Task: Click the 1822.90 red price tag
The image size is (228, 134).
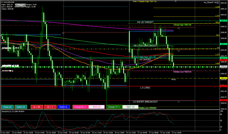Action: point(224,86)
